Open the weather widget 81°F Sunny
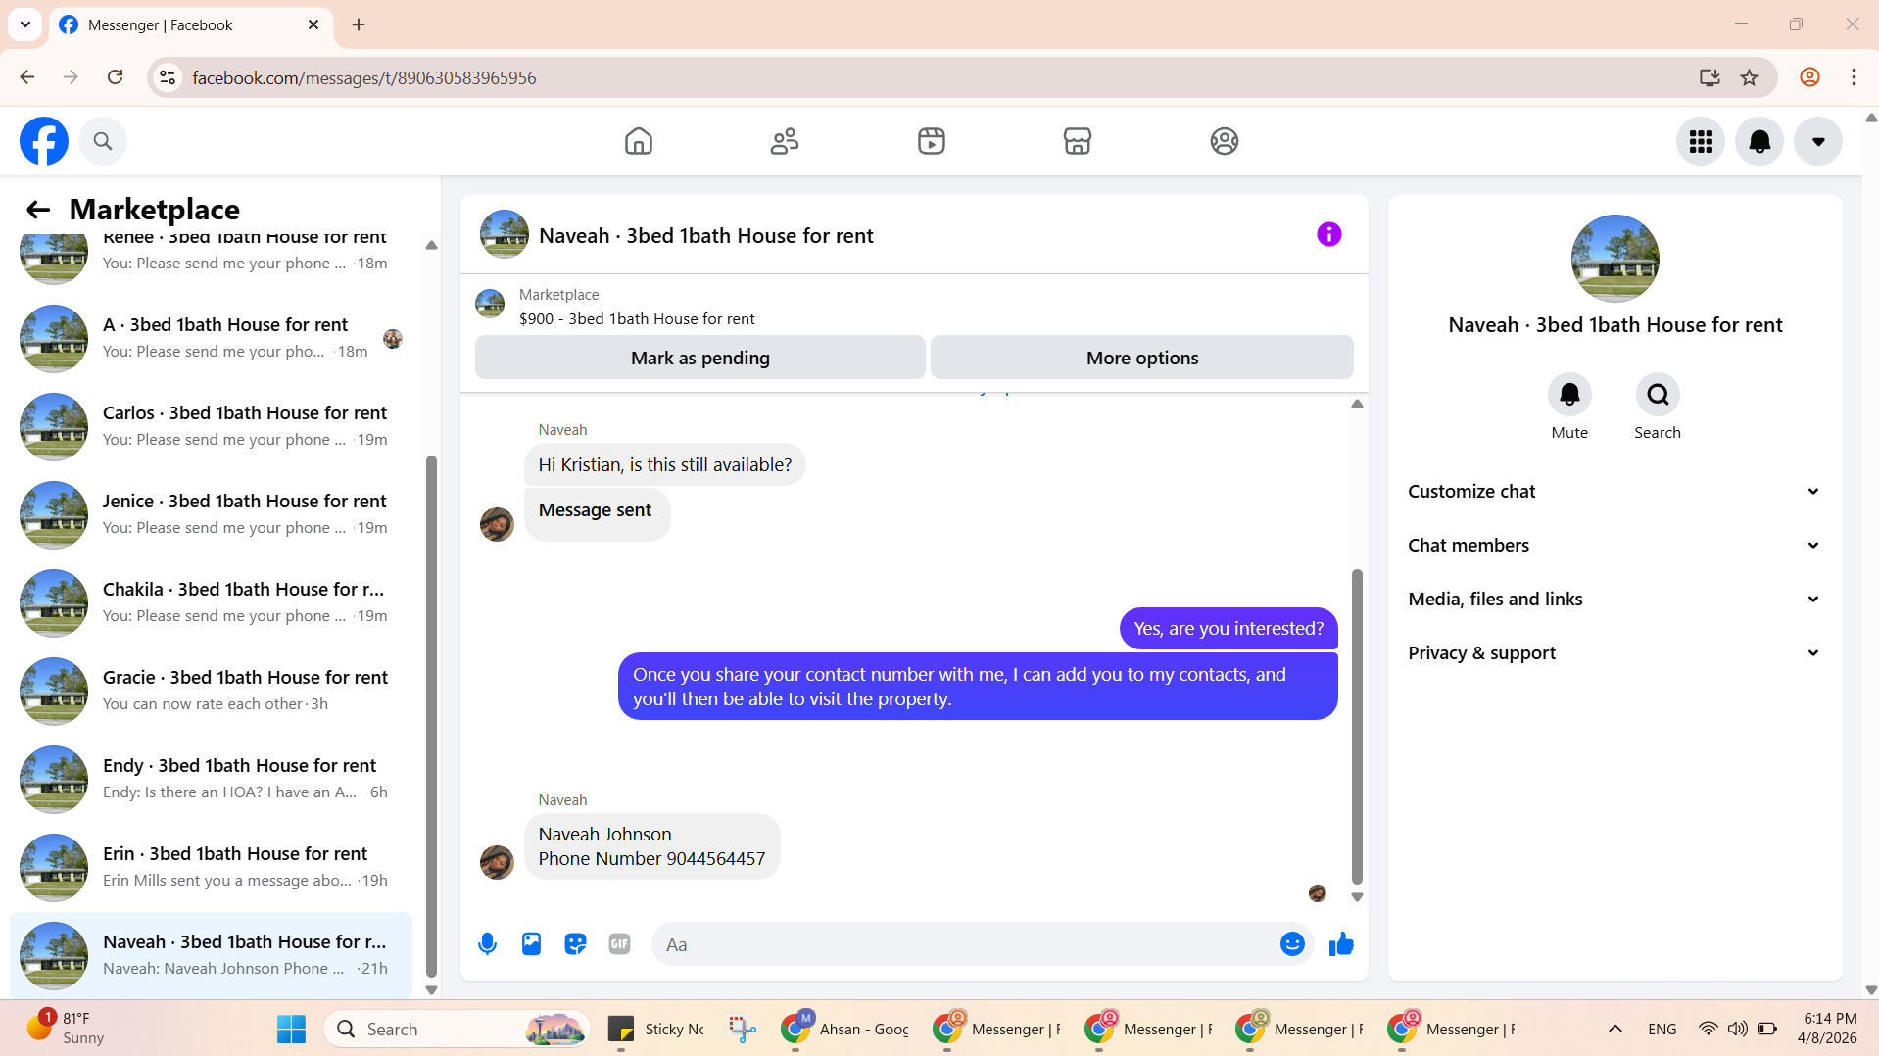The image size is (1879, 1056). click(65, 1029)
